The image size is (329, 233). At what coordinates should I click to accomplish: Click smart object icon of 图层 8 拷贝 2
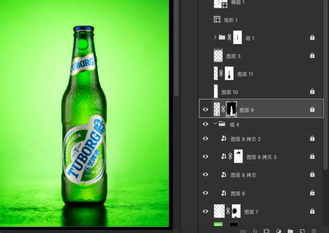pyautogui.click(x=224, y=138)
